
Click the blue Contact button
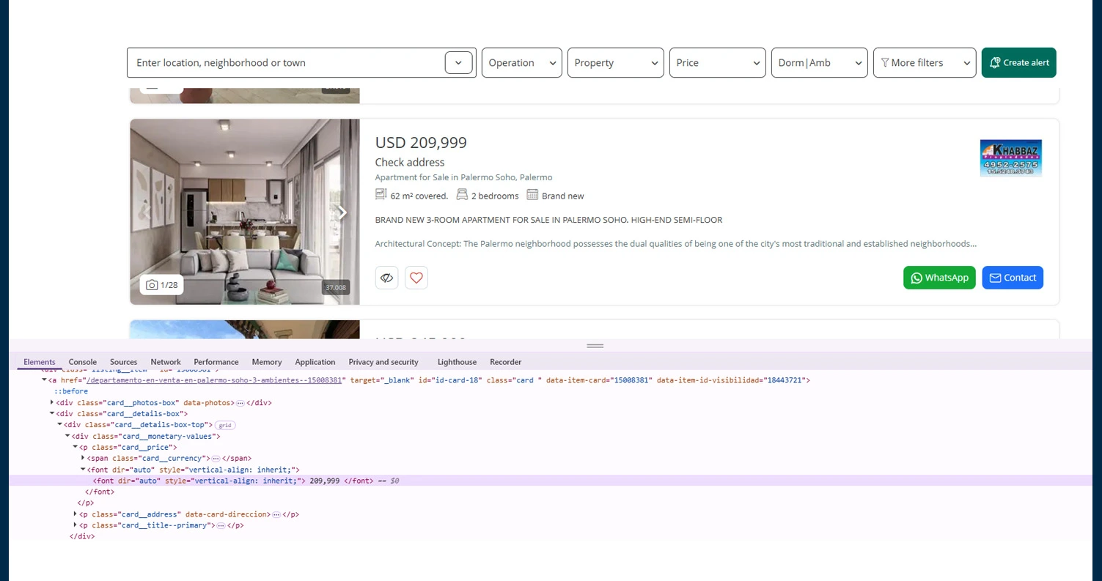(x=1012, y=278)
